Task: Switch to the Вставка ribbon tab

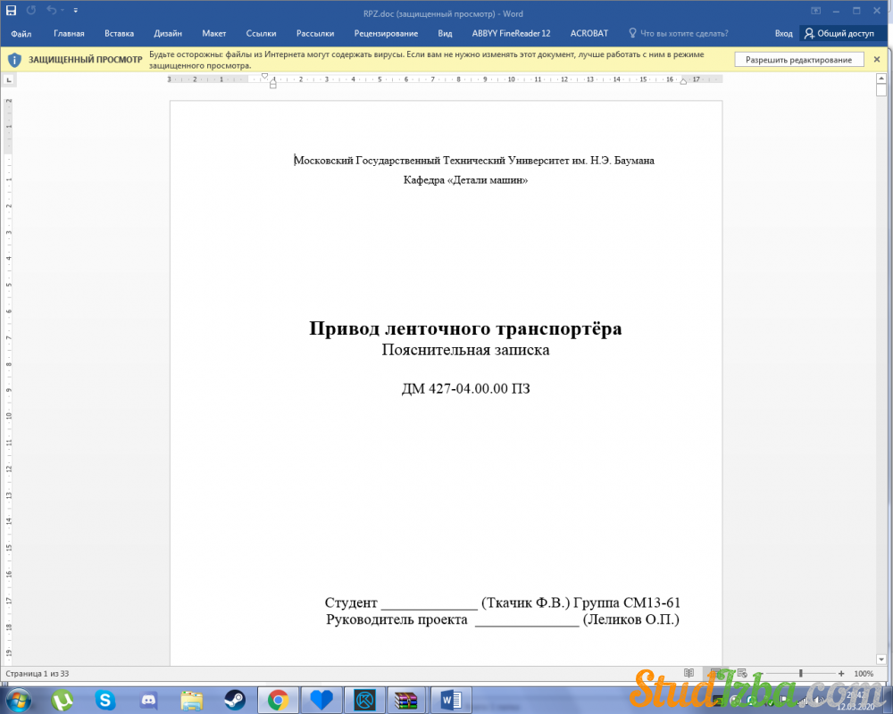Action: (x=119, y=34)
